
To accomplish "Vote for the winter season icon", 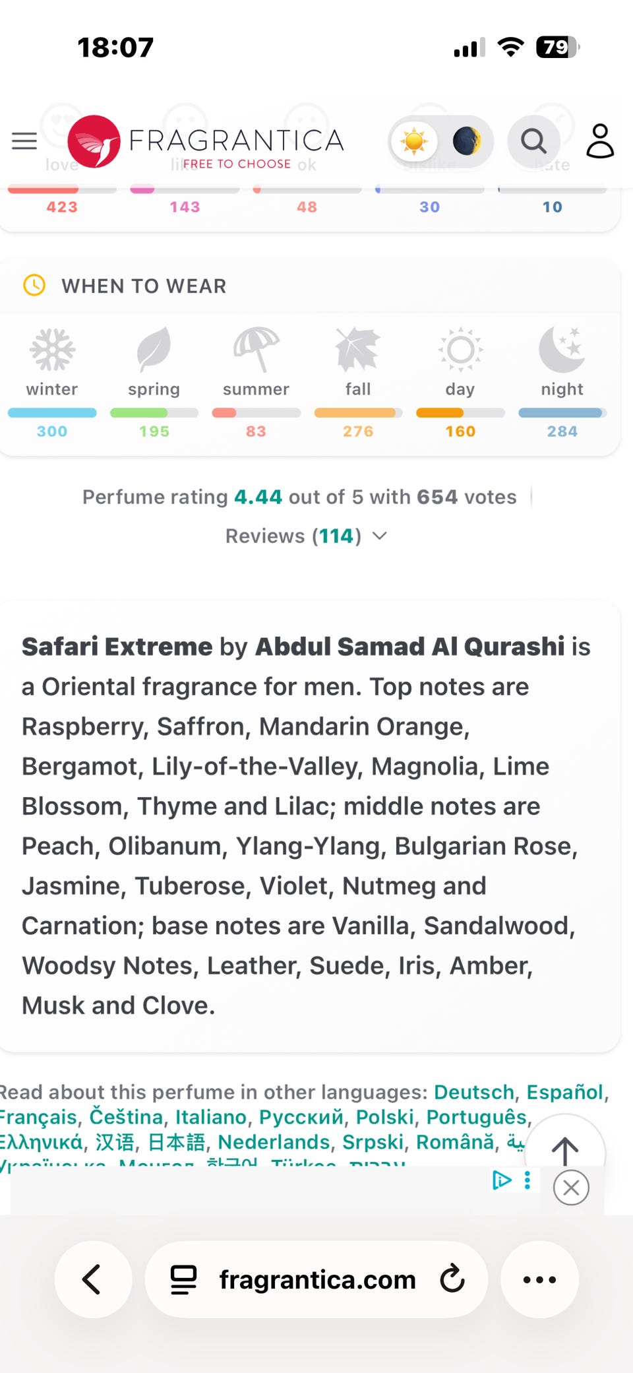I will point(52,349).
